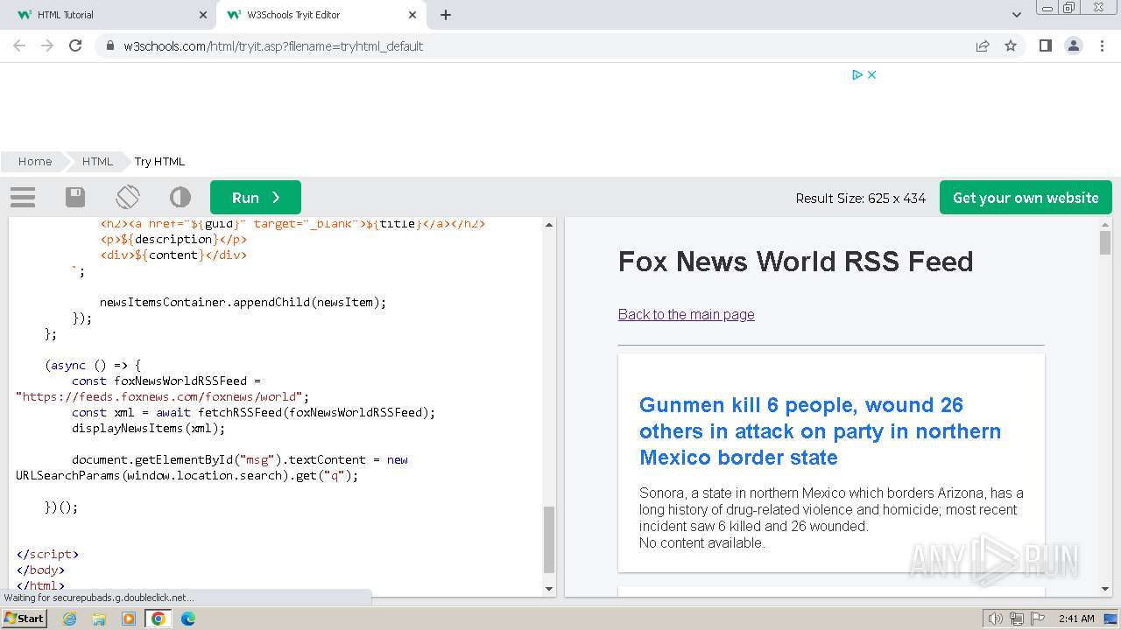Click the closing </script> tag line

pyautogui.click(x=47, y=554)
